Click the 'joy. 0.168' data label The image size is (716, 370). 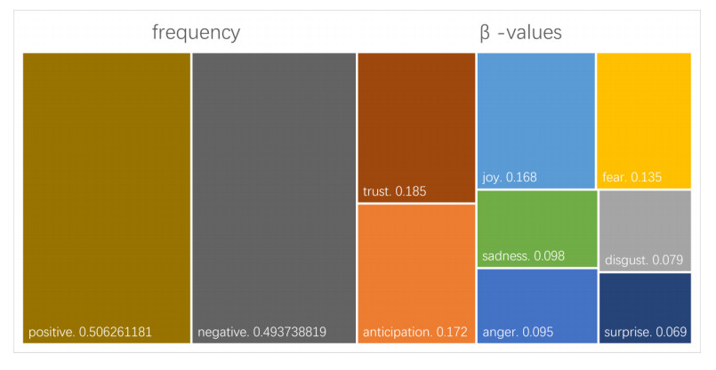point(509,177)
